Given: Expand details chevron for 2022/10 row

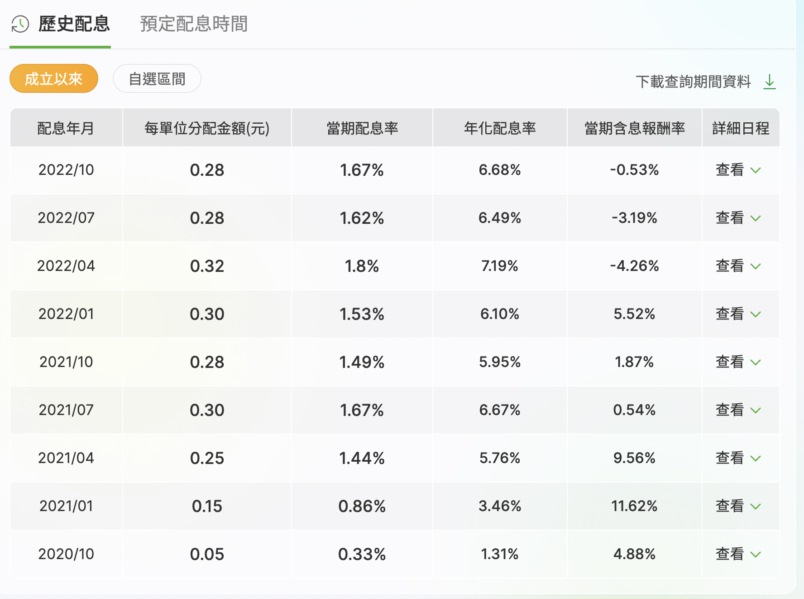Looking at the screenshot, I should point(756,170).
